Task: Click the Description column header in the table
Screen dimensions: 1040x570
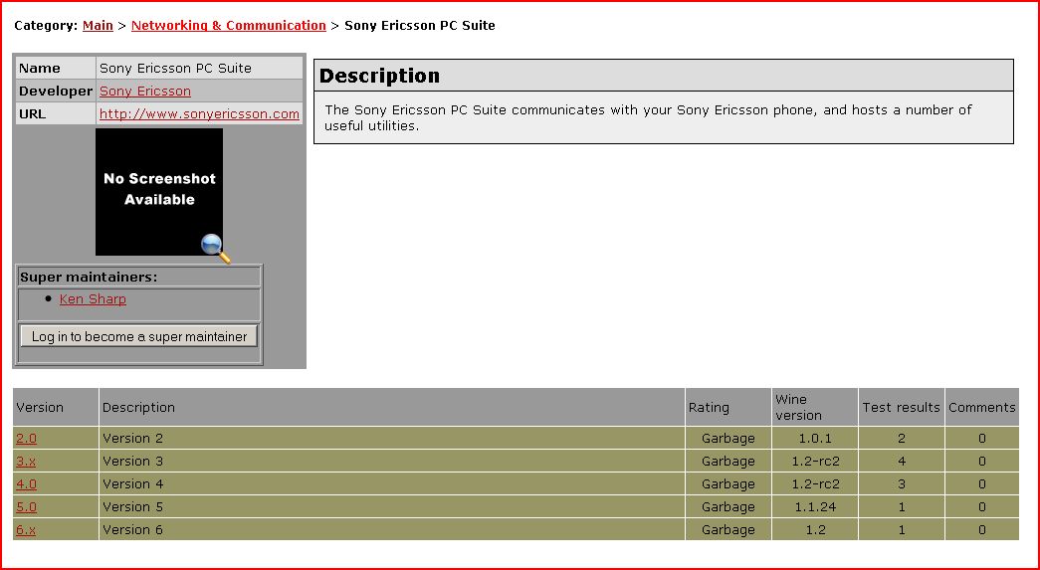Action: click(392, 407)
